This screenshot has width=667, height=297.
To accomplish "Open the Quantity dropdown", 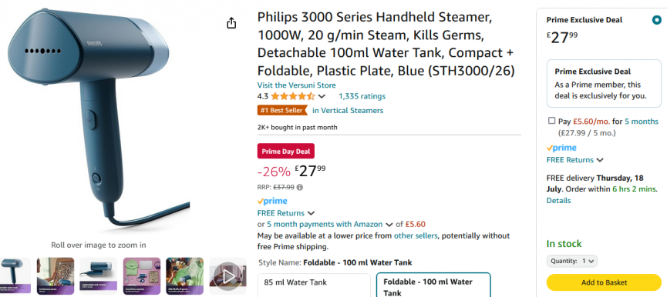I will pos(571,261).
